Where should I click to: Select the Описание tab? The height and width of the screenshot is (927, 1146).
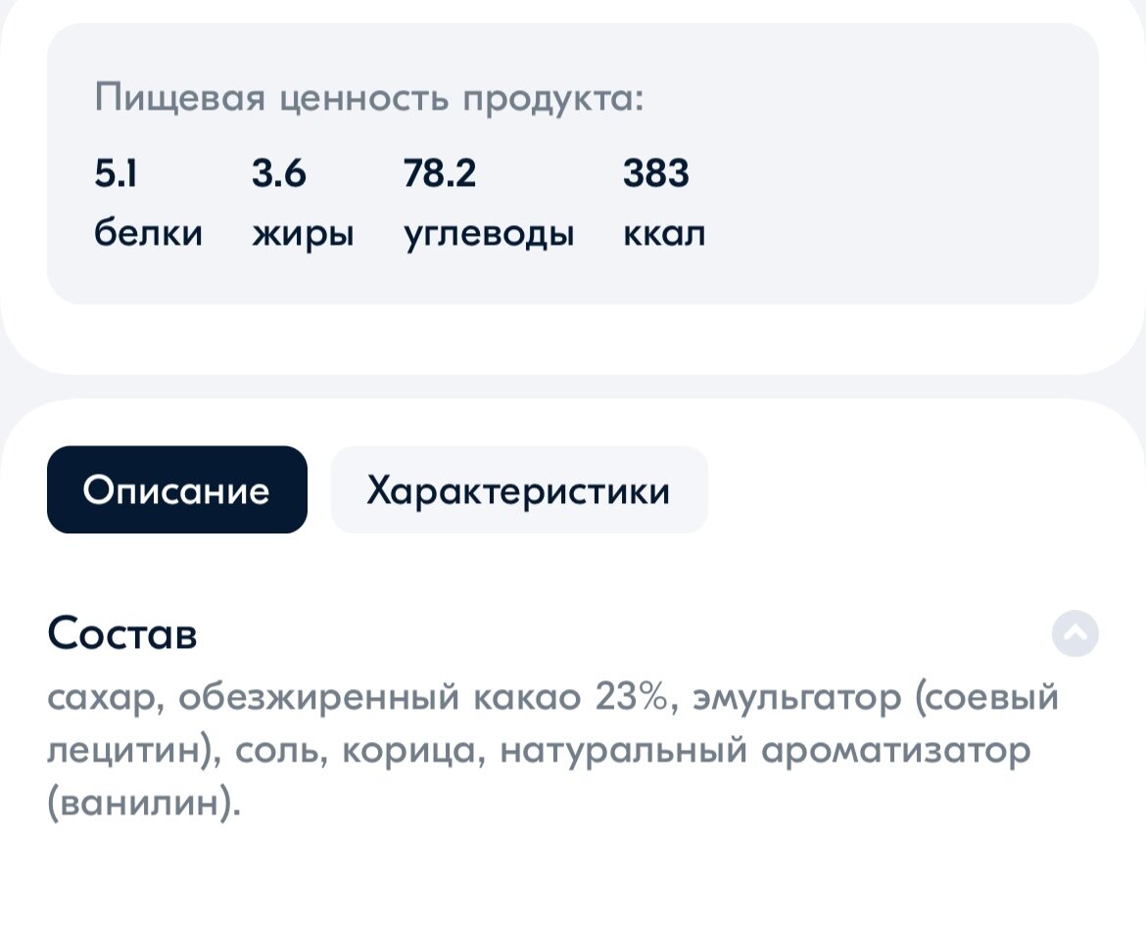176,489
